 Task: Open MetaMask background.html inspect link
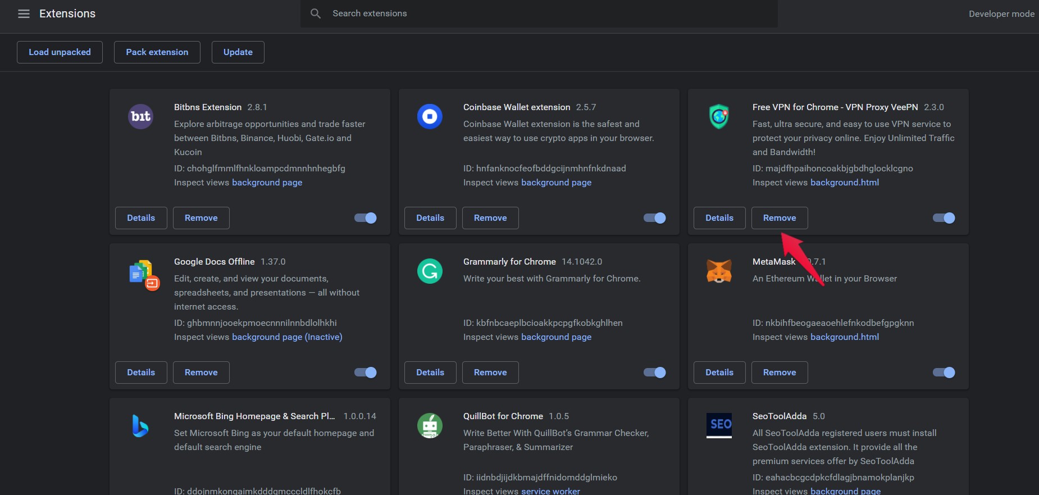845,337
